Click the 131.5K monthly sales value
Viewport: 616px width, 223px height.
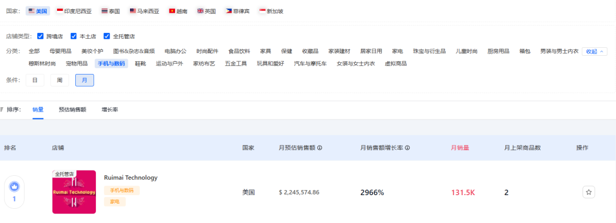(463, 192)
